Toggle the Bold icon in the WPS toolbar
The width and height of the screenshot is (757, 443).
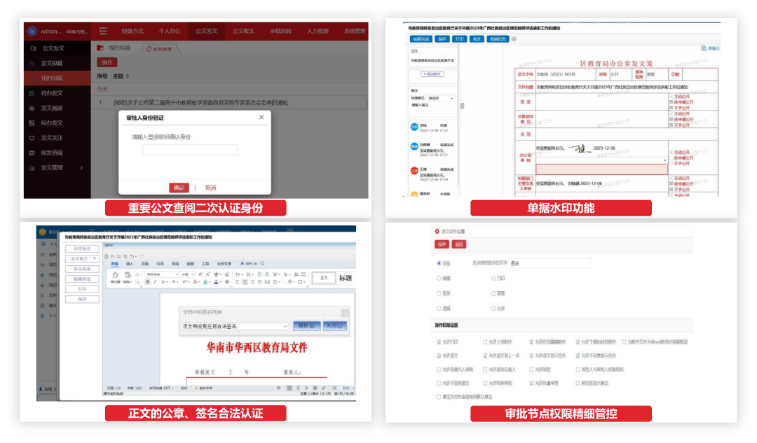click(147, 281)
